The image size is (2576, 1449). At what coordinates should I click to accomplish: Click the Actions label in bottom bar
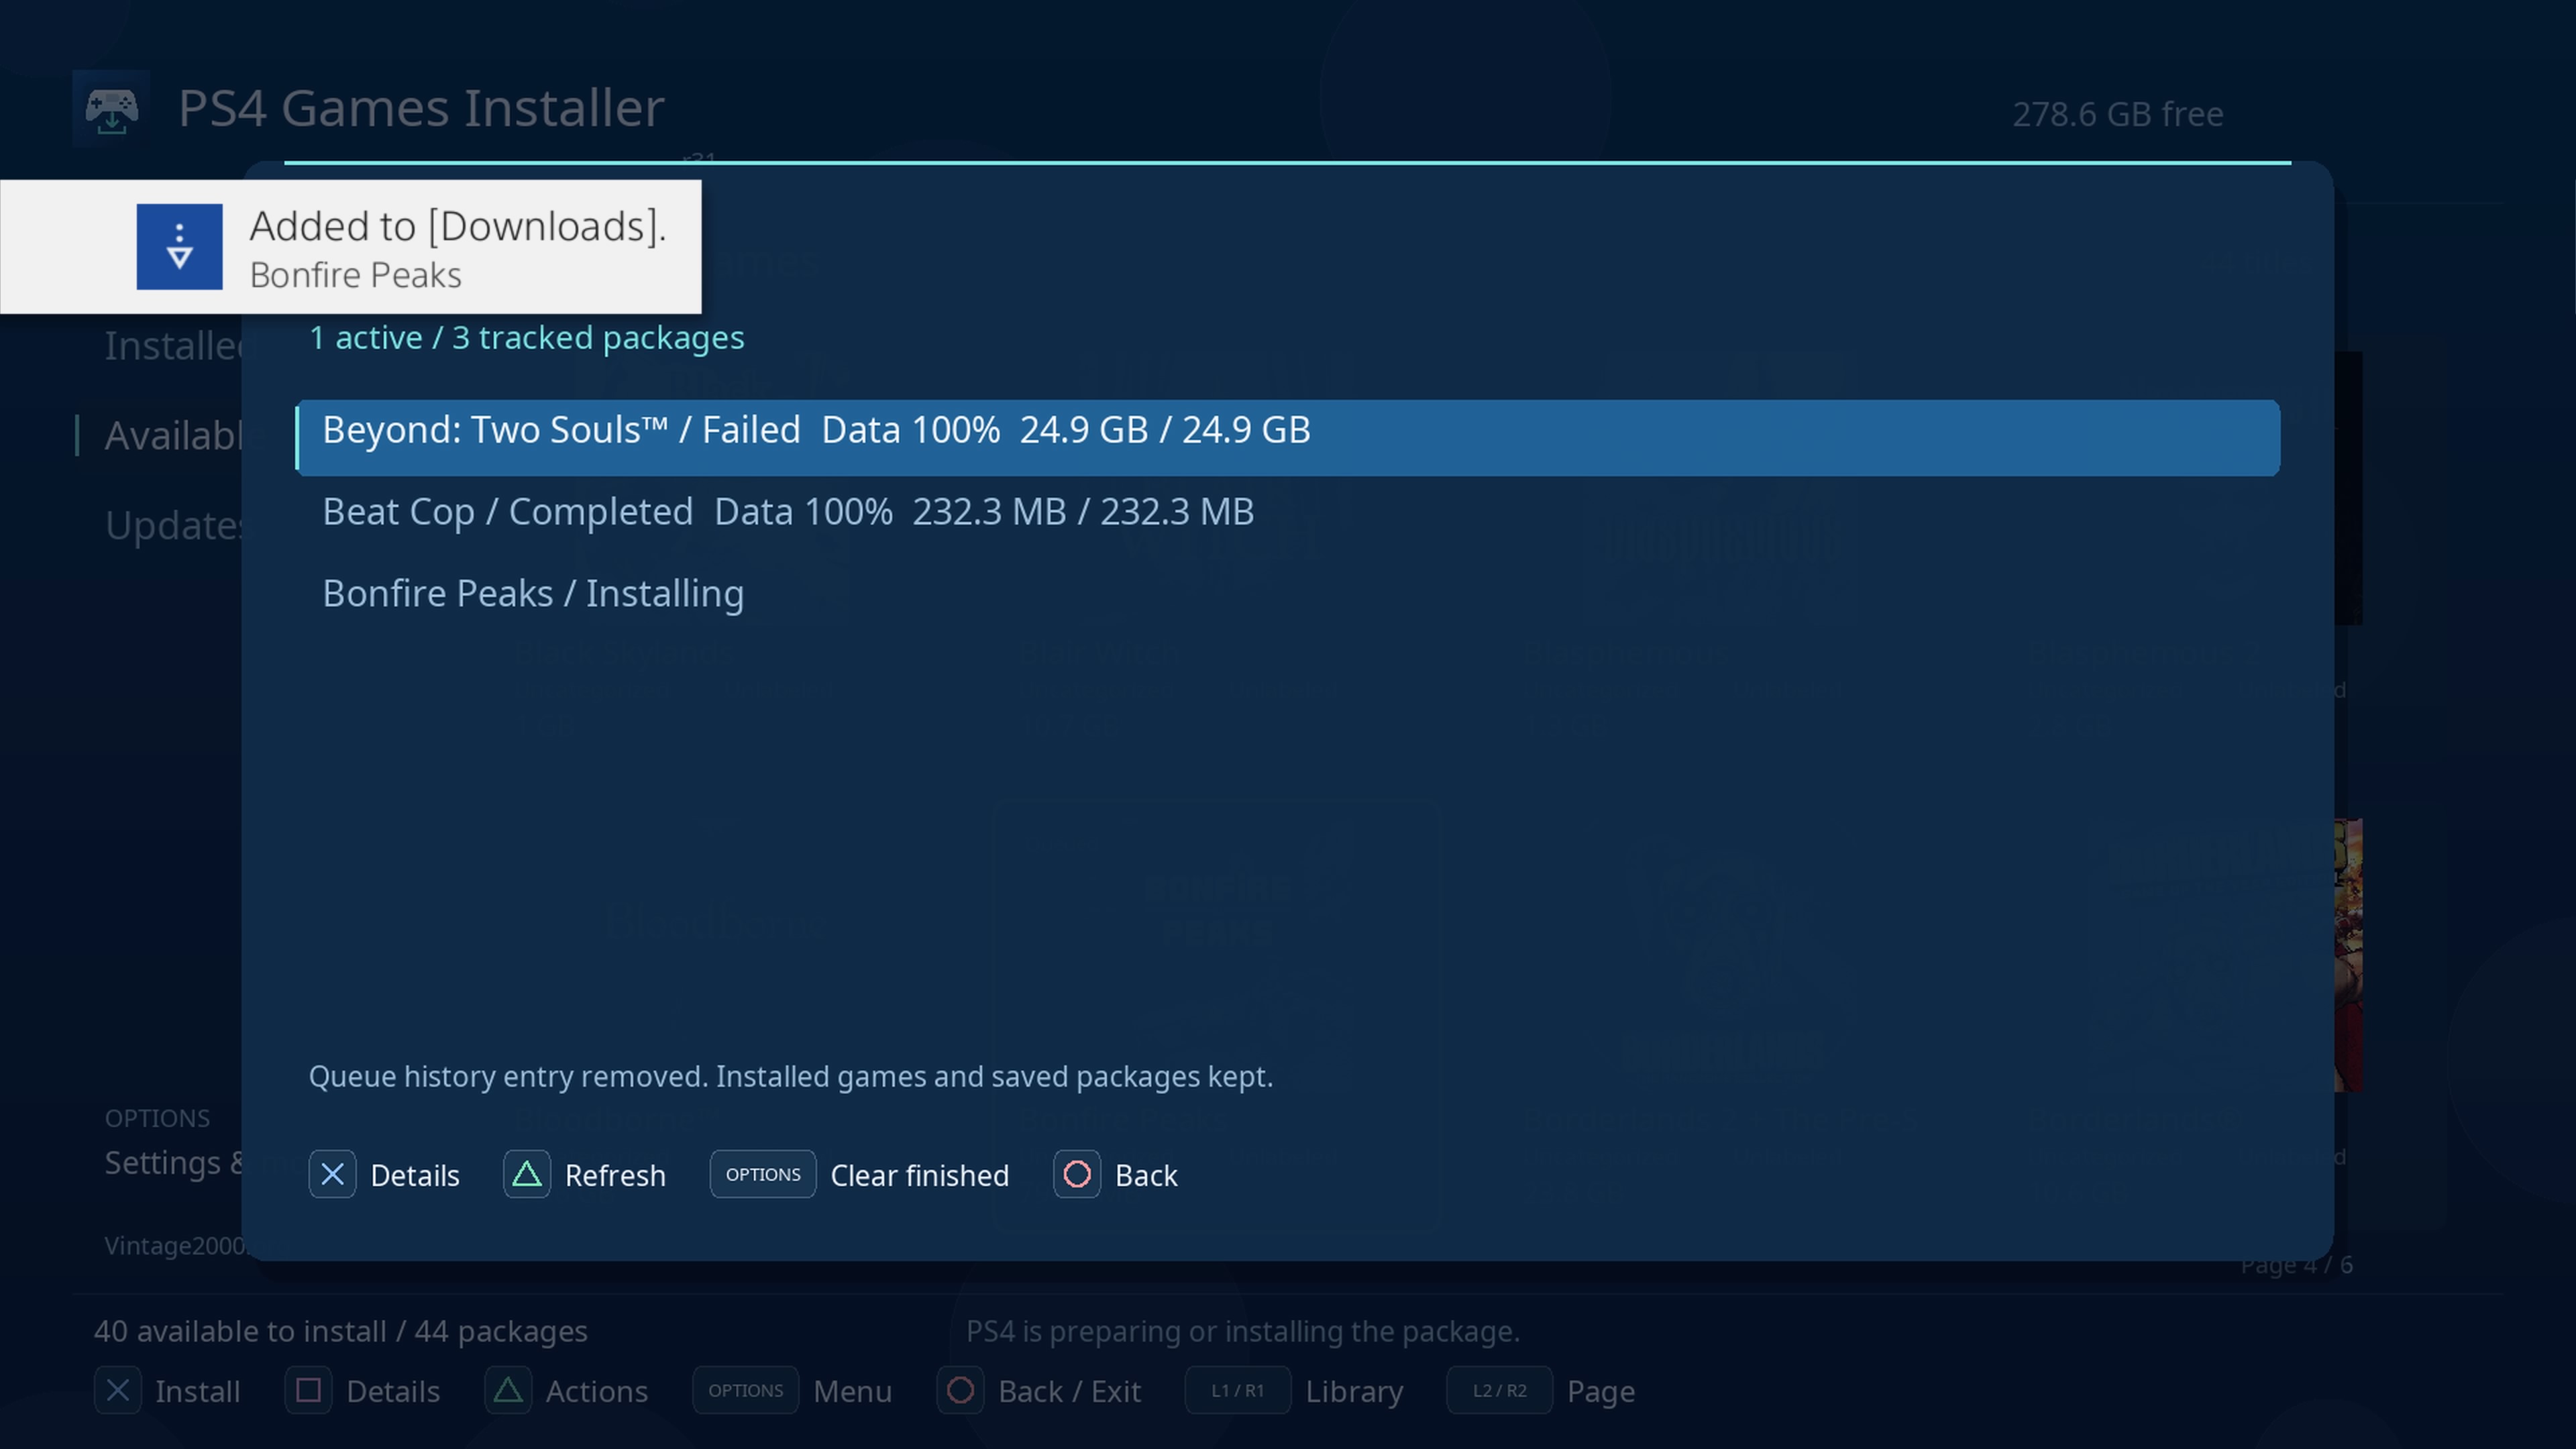597,1392
